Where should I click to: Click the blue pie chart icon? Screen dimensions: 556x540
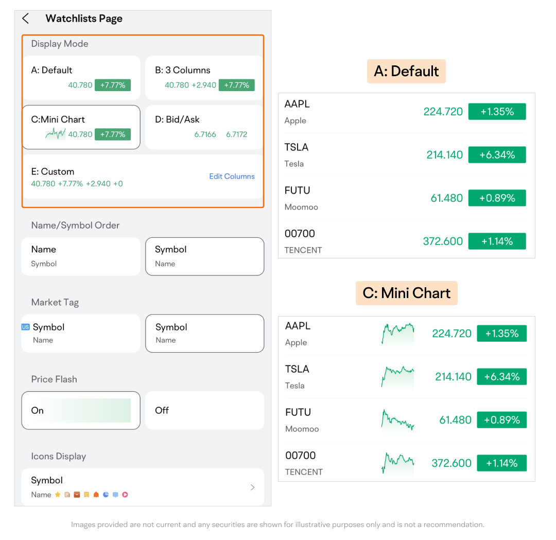(106, 495)
